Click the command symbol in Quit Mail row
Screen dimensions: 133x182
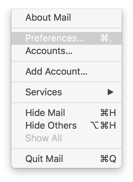pos(104,159)
